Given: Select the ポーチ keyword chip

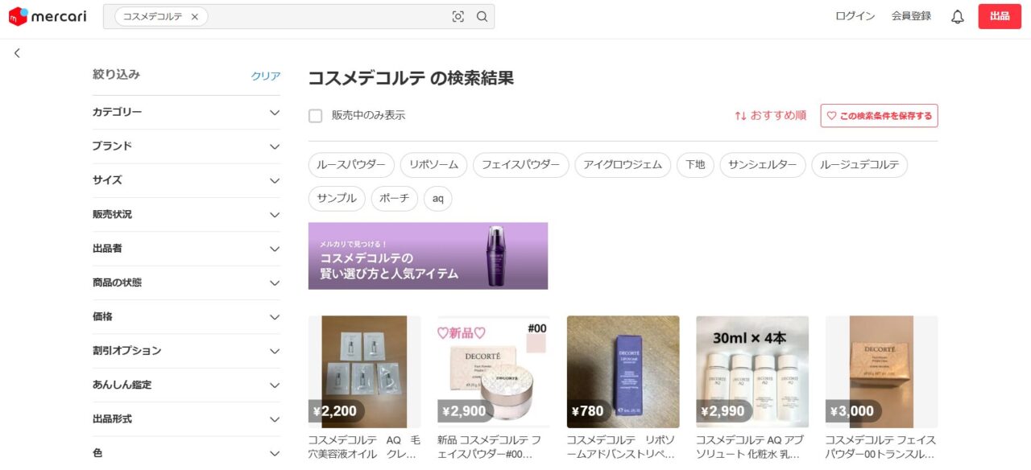Looking at the screenshot, I should point(395,199).
